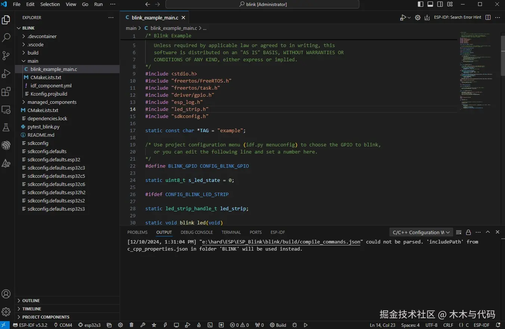Toggle the primary side bar visibility

[421, 4]
